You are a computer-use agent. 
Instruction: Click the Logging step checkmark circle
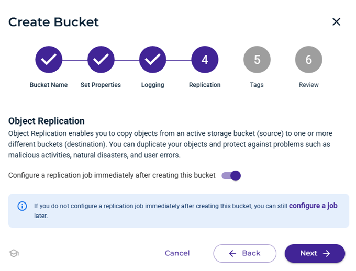point(152,60)
